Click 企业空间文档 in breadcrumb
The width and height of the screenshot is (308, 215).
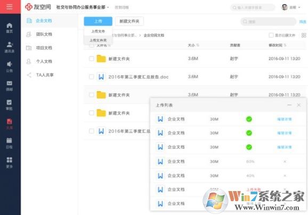(x=154, y=35)
